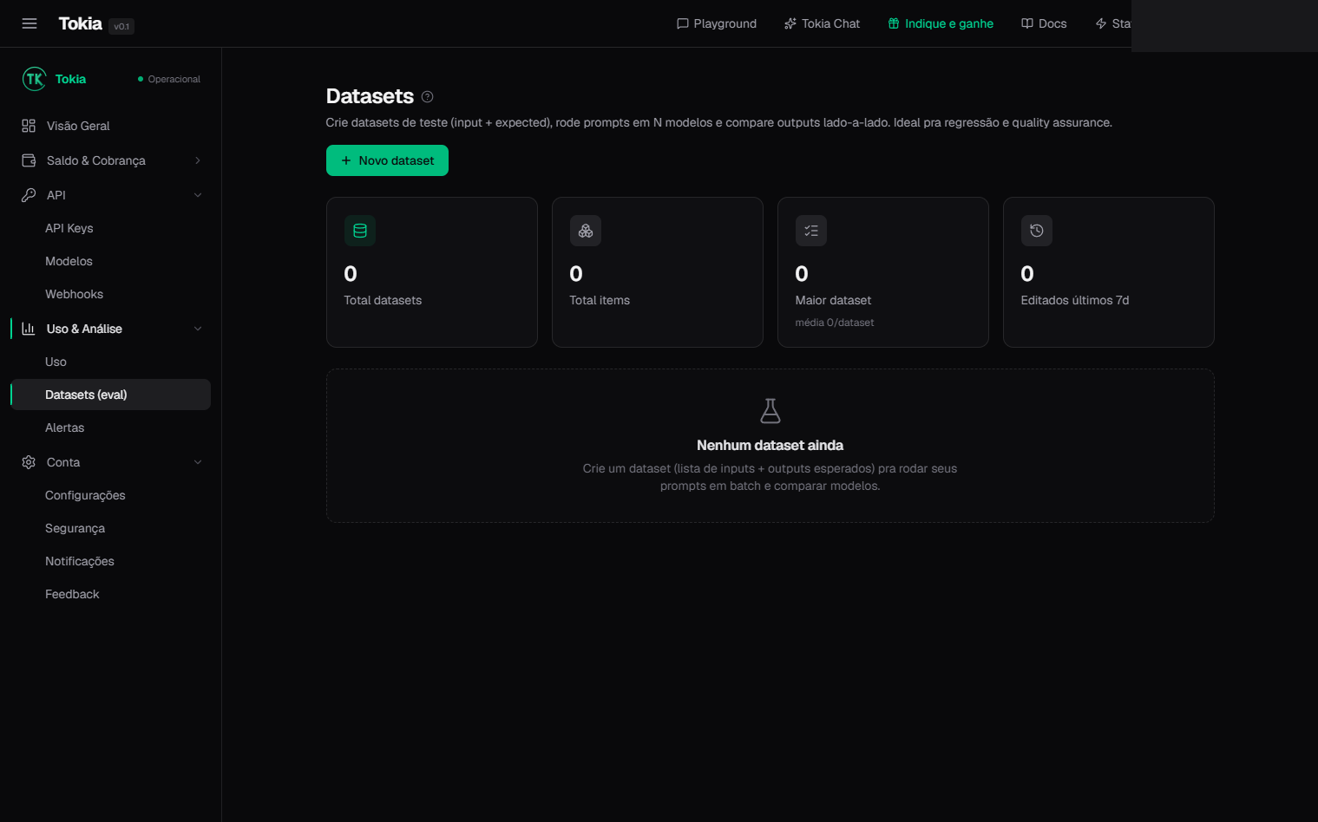The width and height of the screenshot is (1318, 822).
Task: Expand the Saldo & Cobrança chevron
Action: 198,160
